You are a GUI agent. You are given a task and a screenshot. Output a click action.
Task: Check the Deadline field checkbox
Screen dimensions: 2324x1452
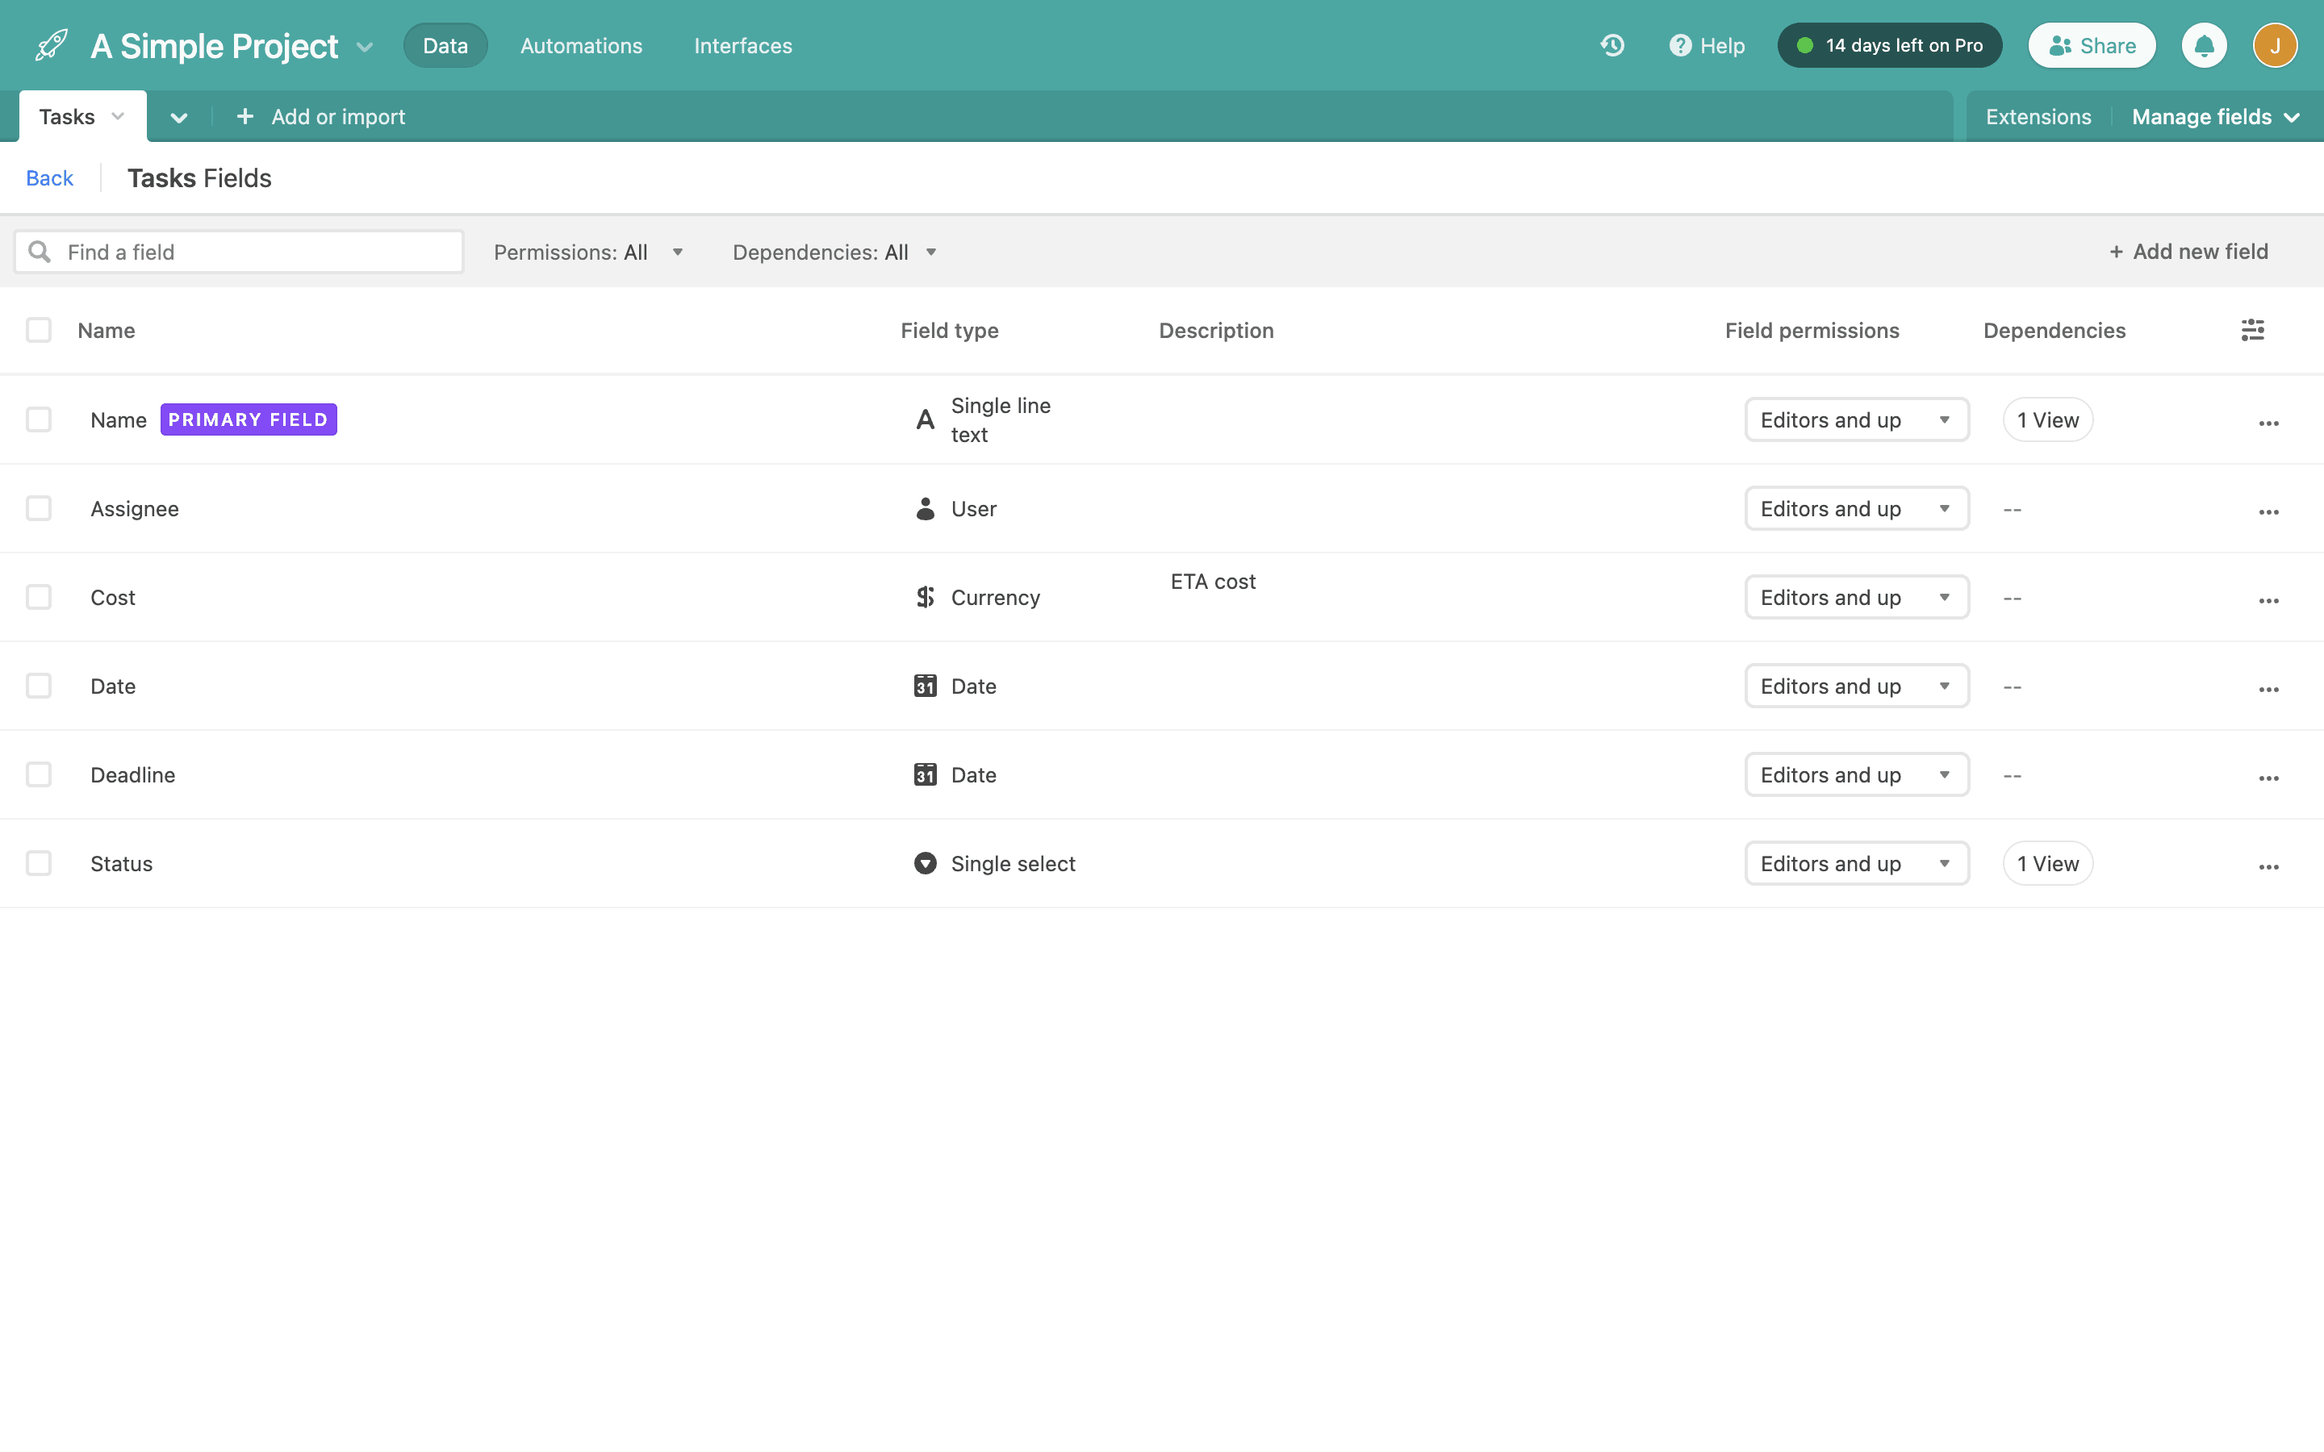(39, 774)
